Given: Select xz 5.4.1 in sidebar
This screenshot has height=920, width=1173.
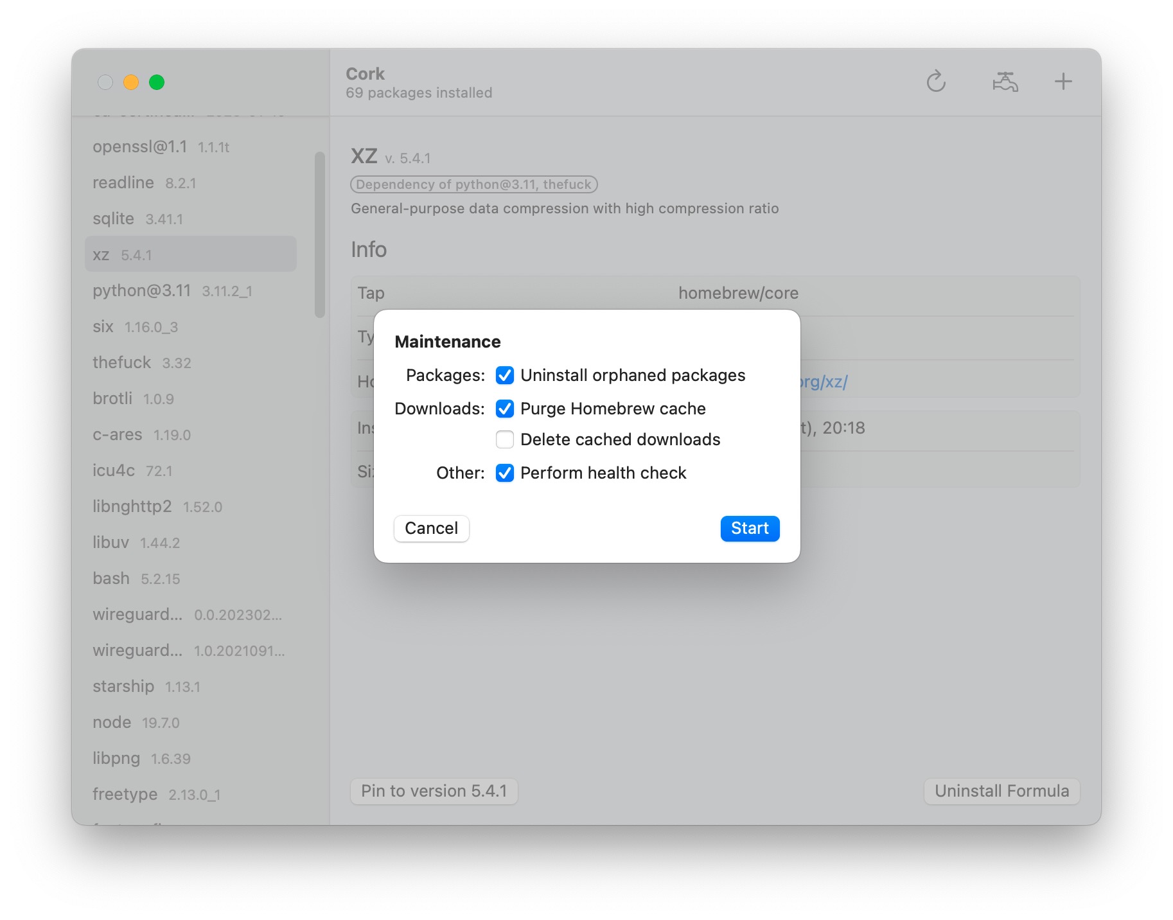Looking at the screenshot, I should tap(191, 254).
